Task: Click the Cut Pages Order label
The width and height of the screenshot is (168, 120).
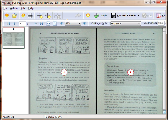Action: pyautogui.click(x=100, y=23)
